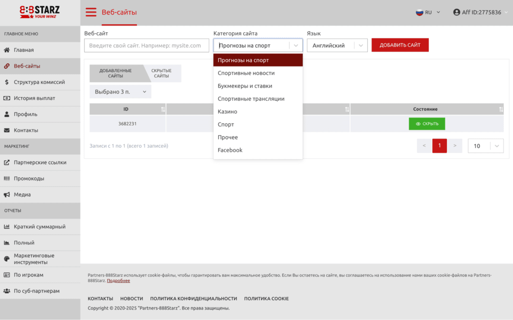This screenshot has height=320, width=513.
Task: Click the Медиа megaphone icon
Action: 7,195
